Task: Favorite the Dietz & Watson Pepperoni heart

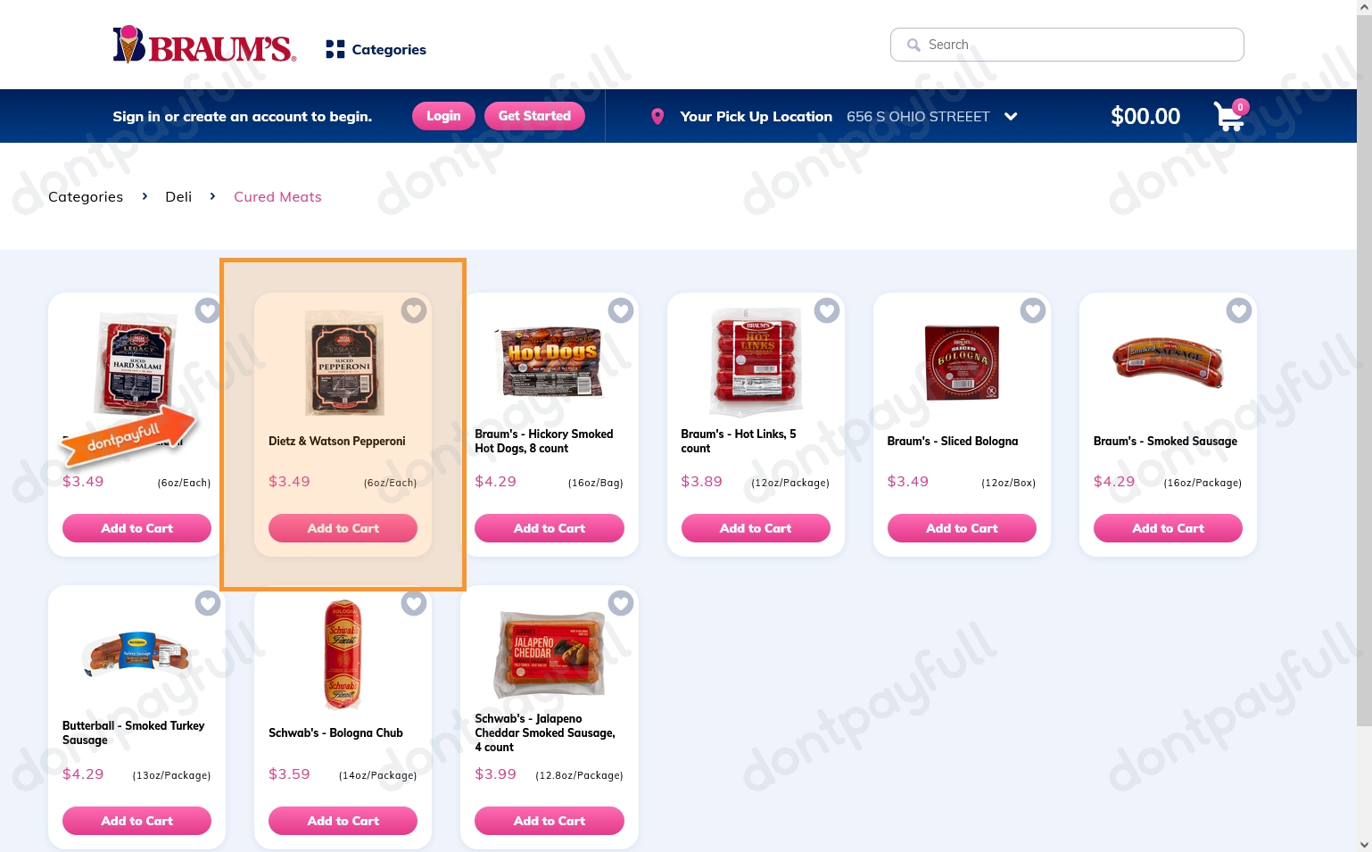Action: (x=414, y=310)
